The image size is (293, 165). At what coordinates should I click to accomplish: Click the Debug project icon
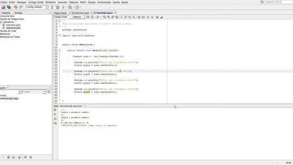(x=70, y=7)
